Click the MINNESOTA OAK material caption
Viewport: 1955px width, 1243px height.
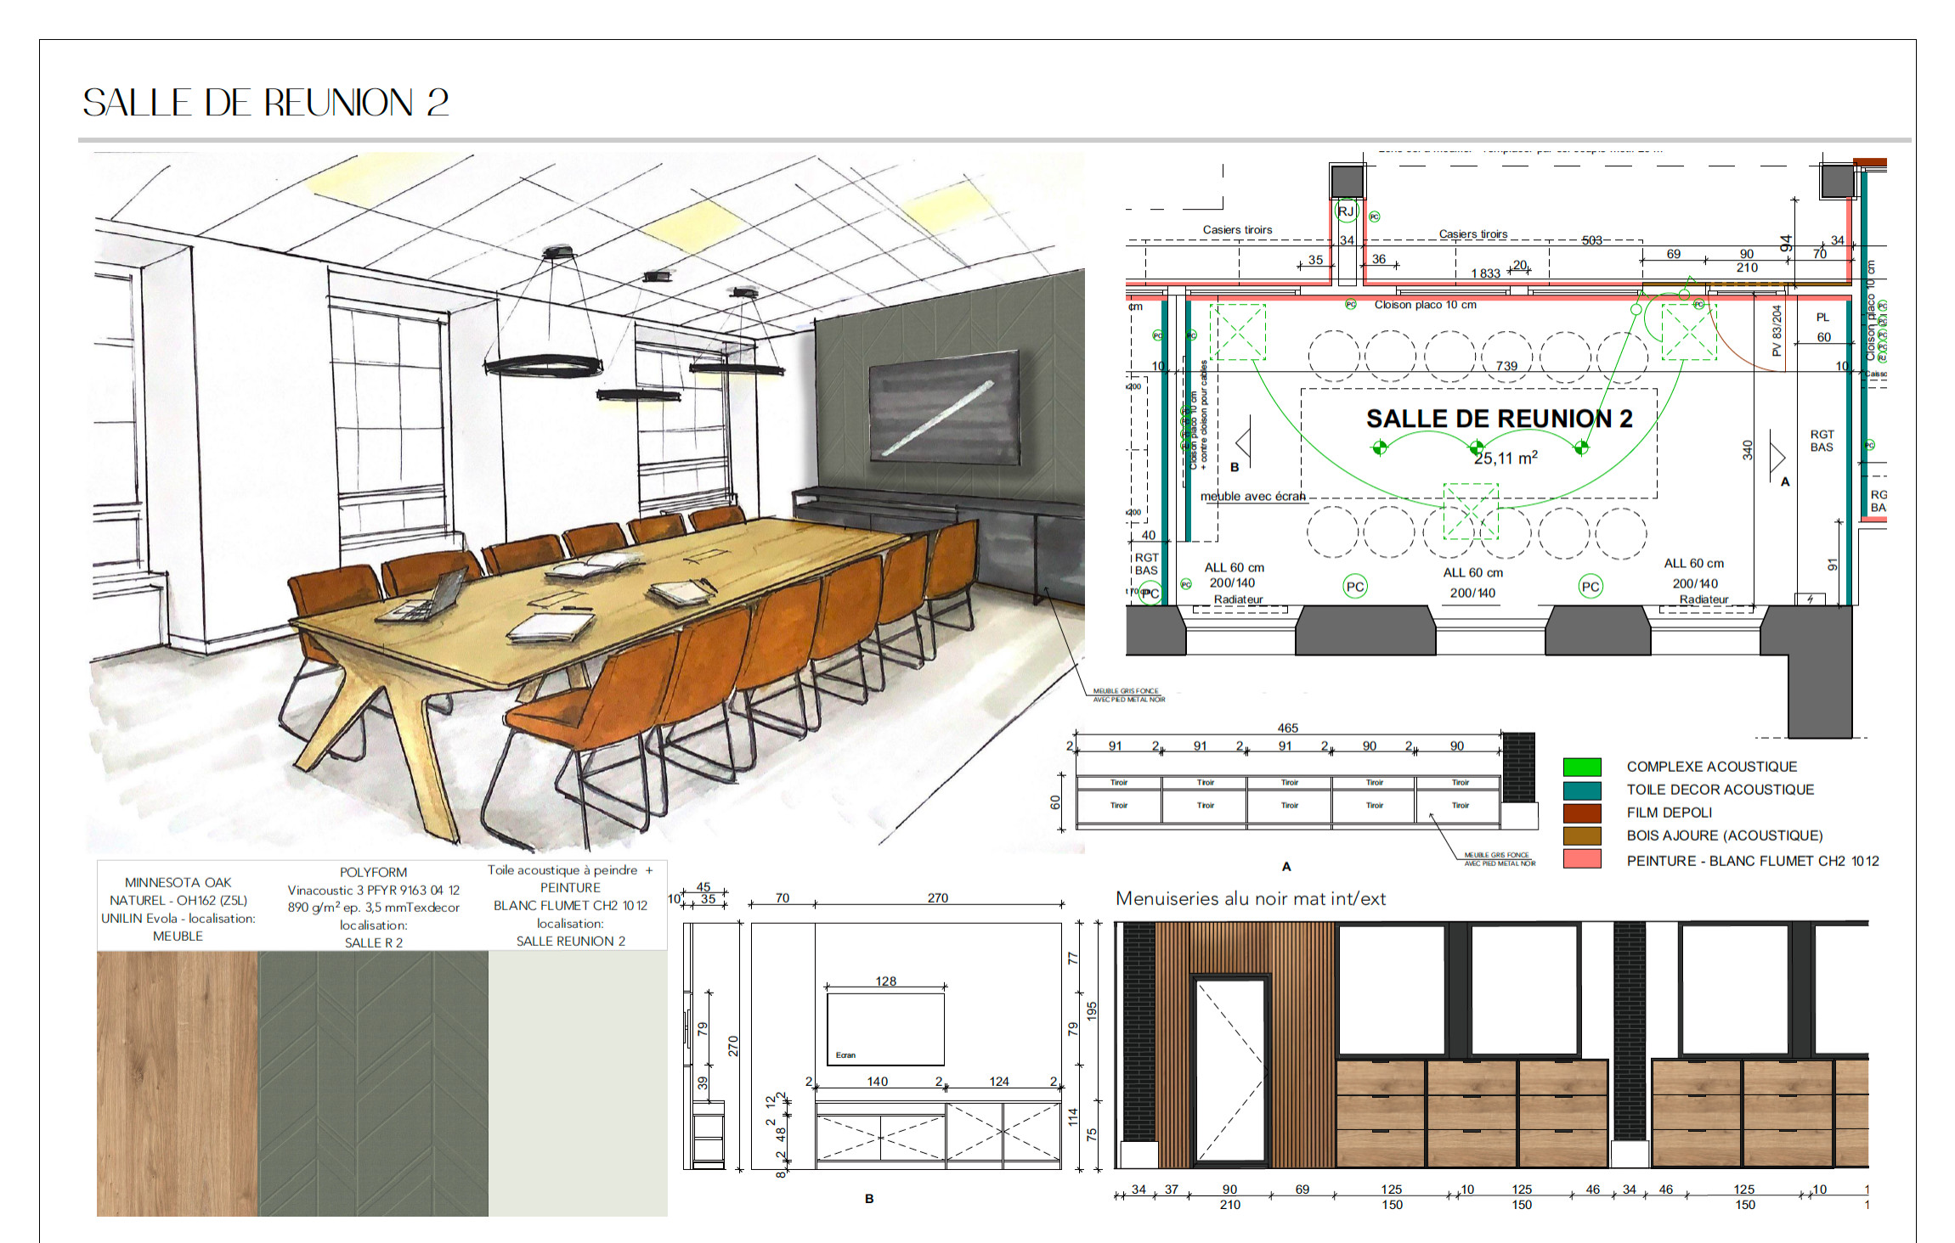(x=178, y=909)
